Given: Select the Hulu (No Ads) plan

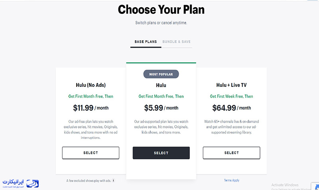Looking at the screenshot, I should click(91, 153).
